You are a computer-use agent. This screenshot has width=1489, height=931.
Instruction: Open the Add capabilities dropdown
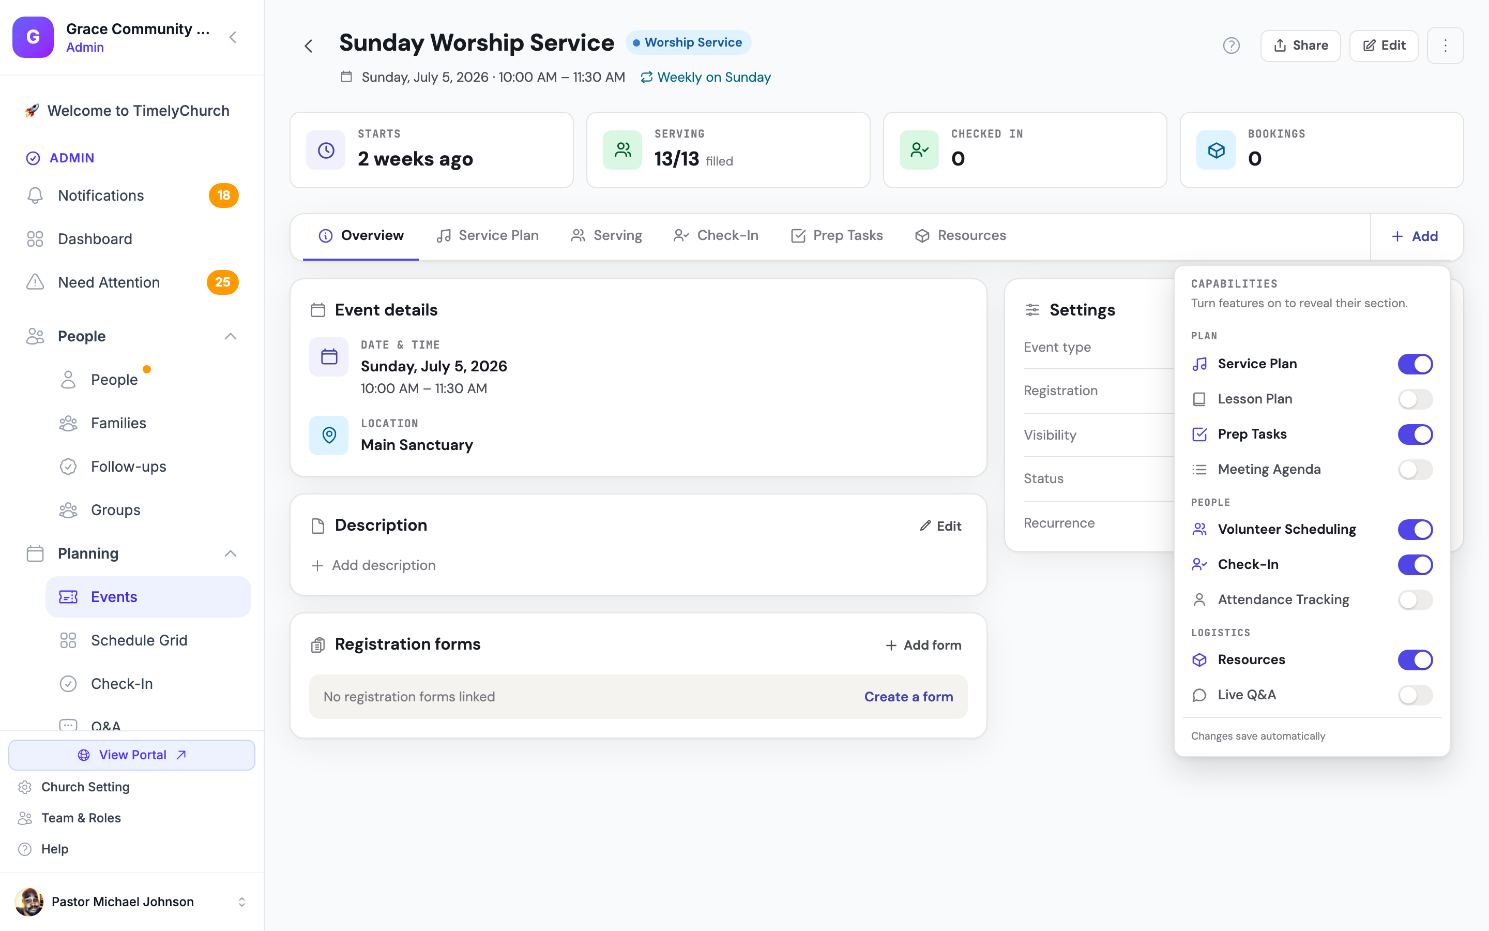pos(1415,236)
